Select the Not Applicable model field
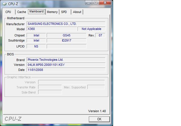Screen dimensions: 181x126 click(91, 29)
